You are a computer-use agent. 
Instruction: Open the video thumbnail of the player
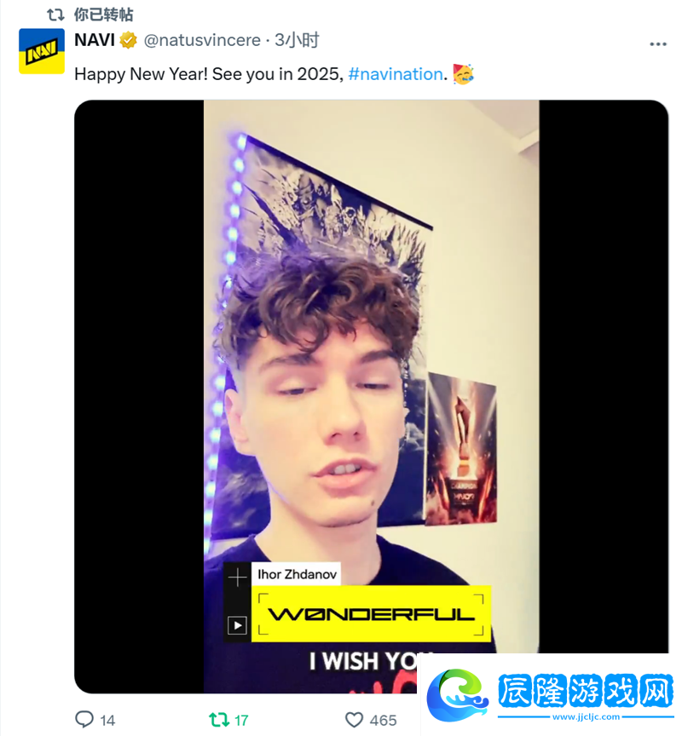371,396
